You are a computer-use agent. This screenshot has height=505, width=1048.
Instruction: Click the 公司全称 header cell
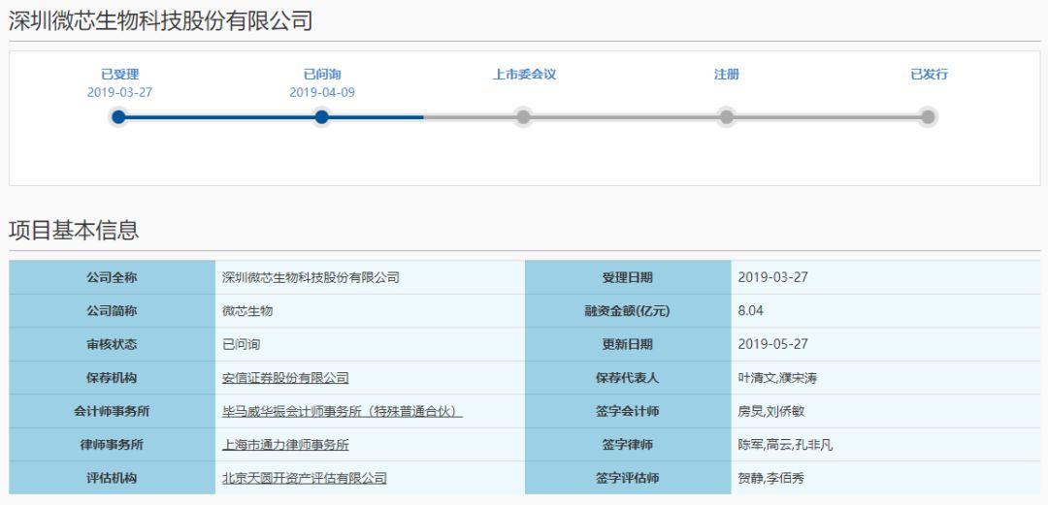click(x=113, y=277)
